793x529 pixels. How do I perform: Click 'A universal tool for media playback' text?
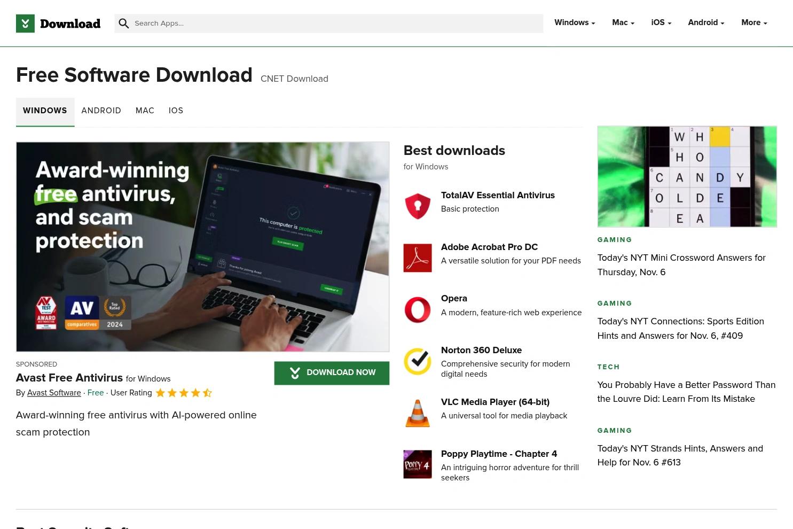pyautogui.click(x=504, y=416)
